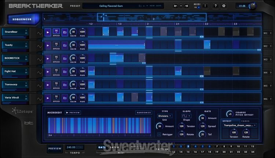
Task: Mute the Toasty track
Action: coord(26,46)
